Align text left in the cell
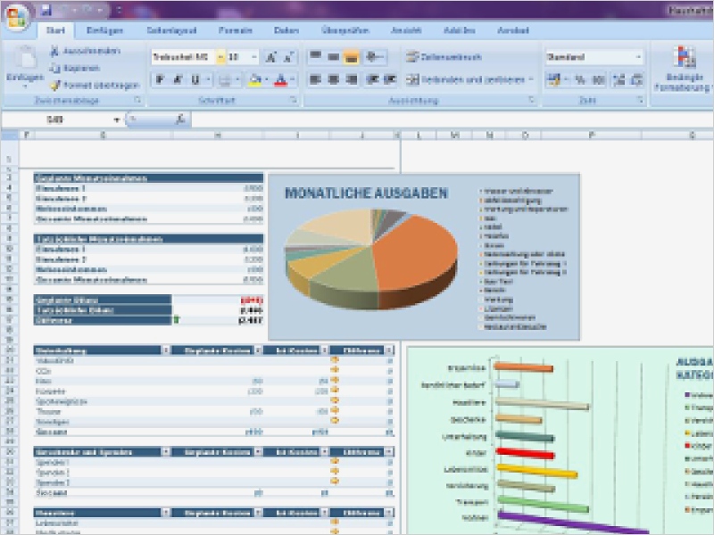Screen dimensions: 714x535 pyautogui.click(x=315, y=80)
